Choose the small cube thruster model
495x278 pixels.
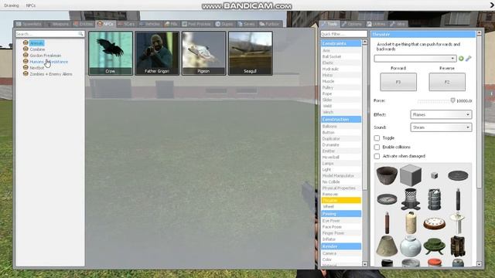click(435, 175)
